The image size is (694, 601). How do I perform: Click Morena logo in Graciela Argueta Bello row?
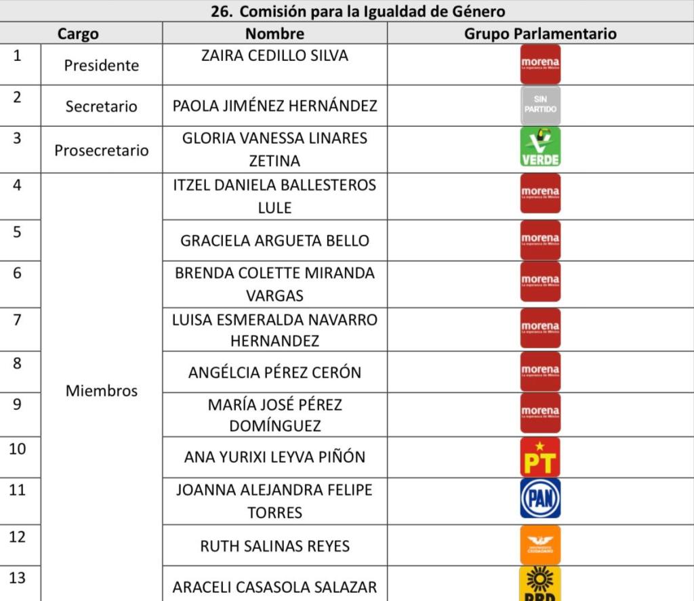click(x=540, y=240)
